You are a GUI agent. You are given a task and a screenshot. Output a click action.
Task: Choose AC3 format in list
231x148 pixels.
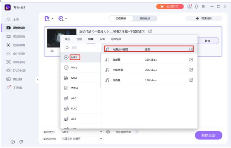click(81, 119)
